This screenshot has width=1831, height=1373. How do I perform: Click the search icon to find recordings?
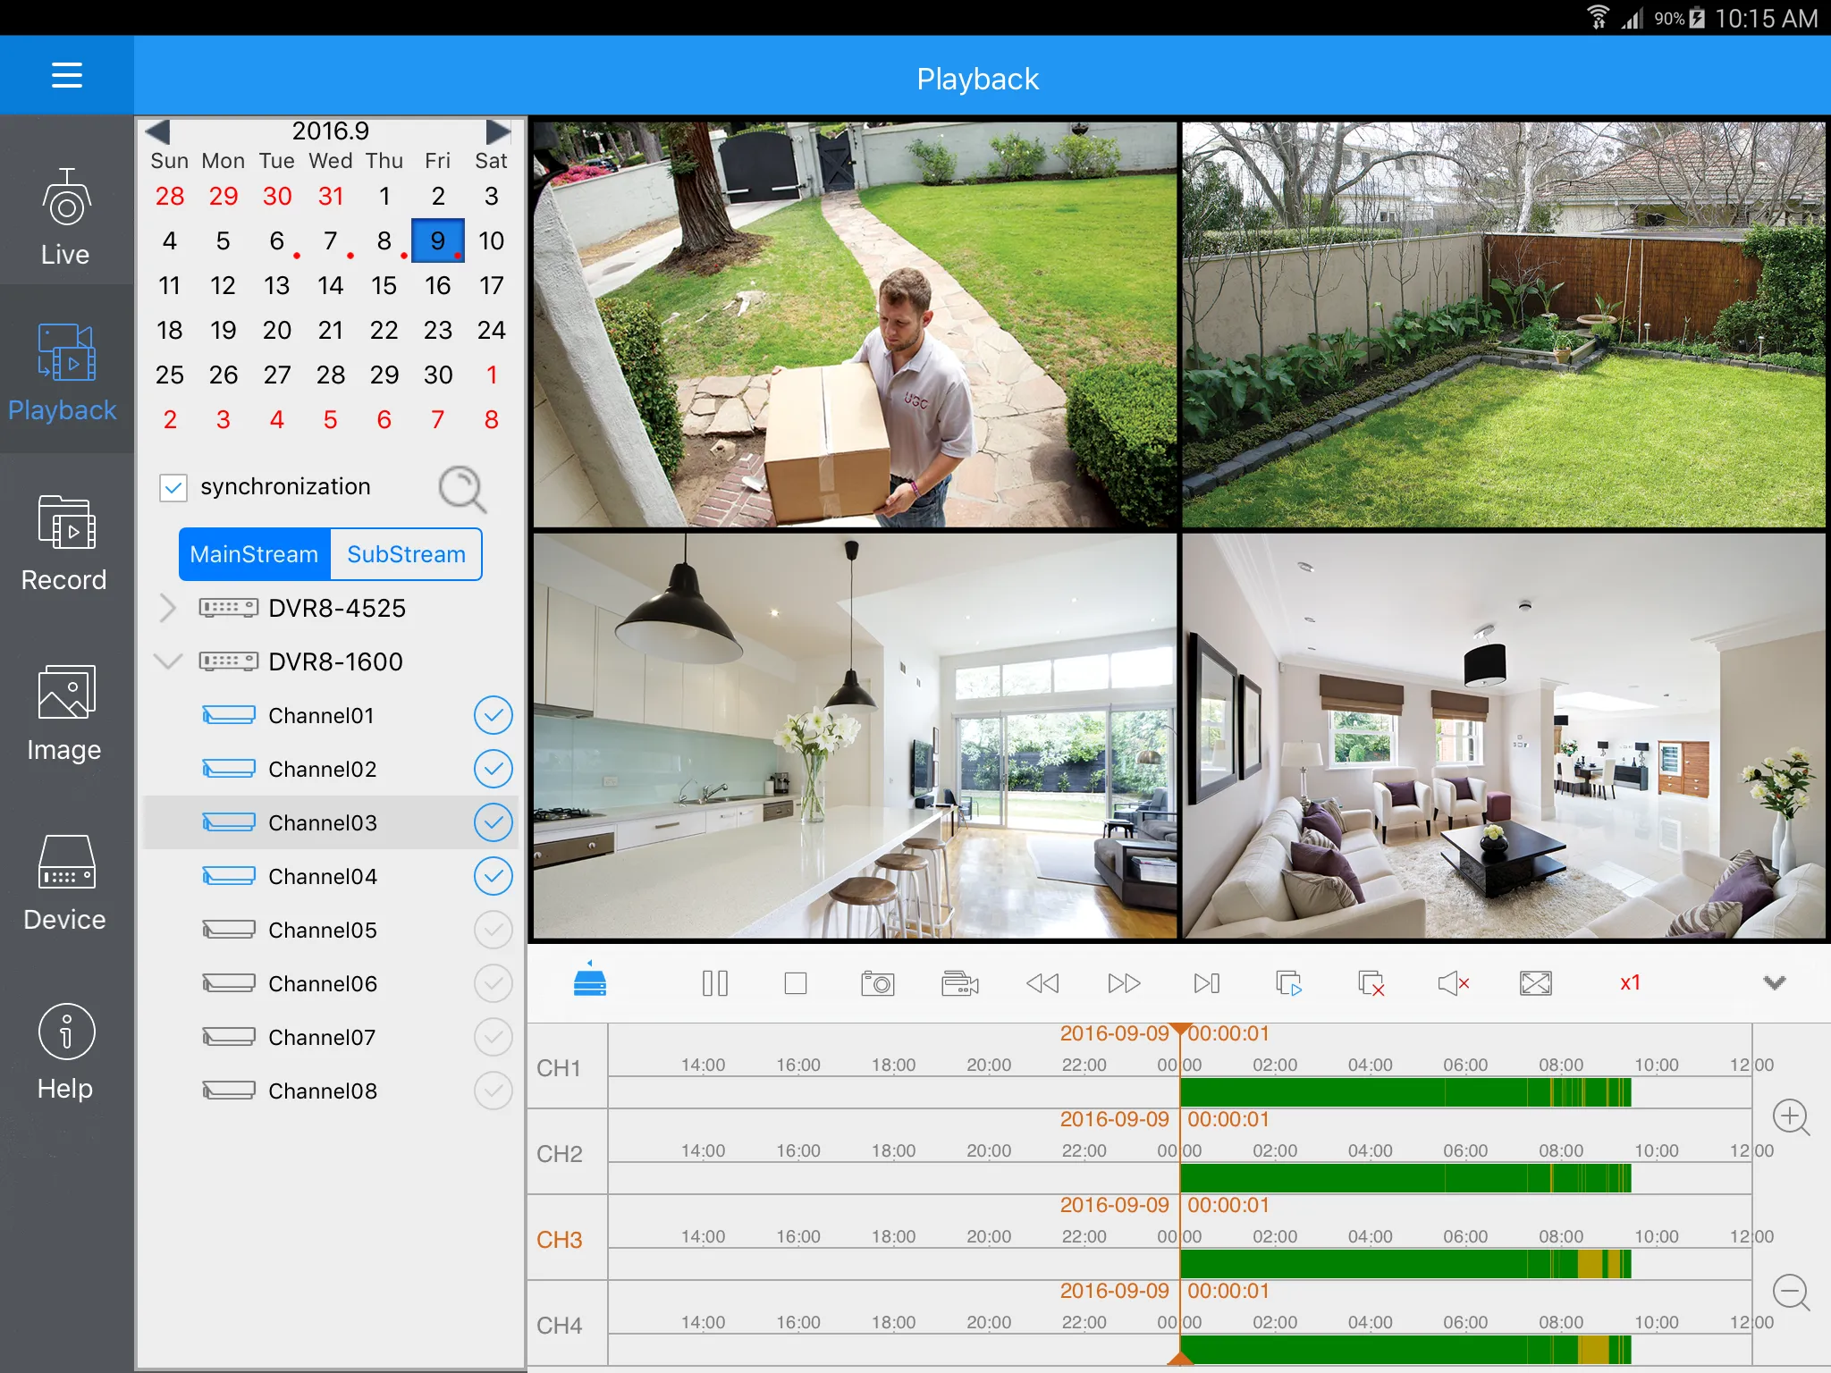click(463, 489)
